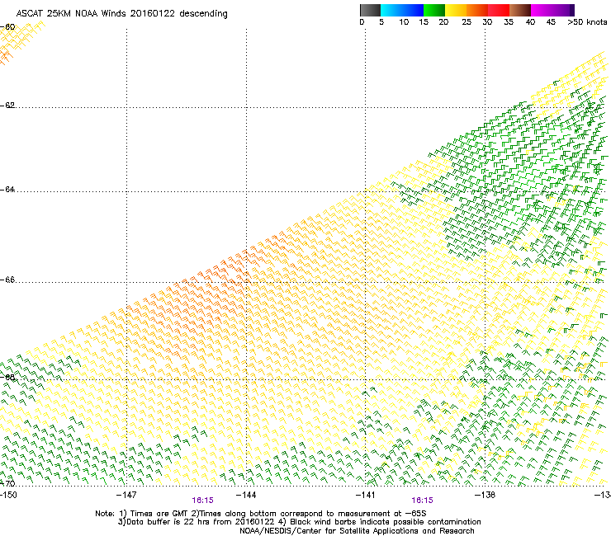
Task: Click the latitude label '-64'
Action: [x=7, y=189]
